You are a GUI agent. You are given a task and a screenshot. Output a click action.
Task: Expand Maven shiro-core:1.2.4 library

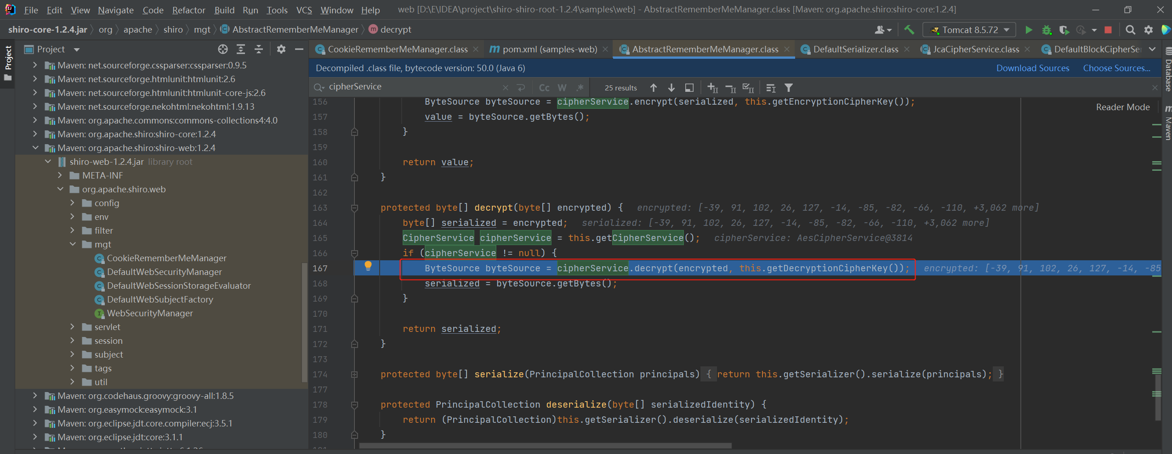click(35, 134)
